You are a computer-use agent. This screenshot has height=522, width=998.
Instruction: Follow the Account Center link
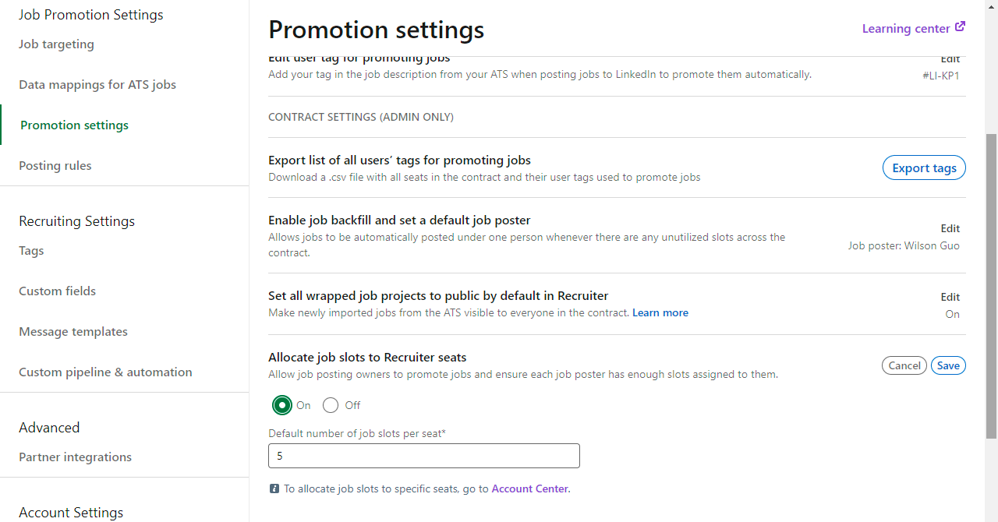529,489
